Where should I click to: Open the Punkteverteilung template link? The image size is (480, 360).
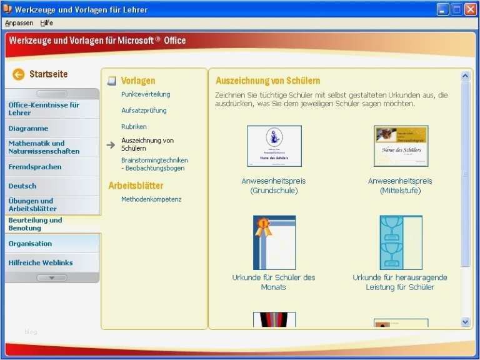[146, 94]
